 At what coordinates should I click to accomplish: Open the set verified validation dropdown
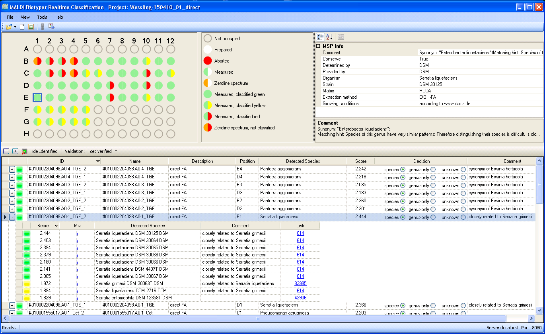coord(103,151)
